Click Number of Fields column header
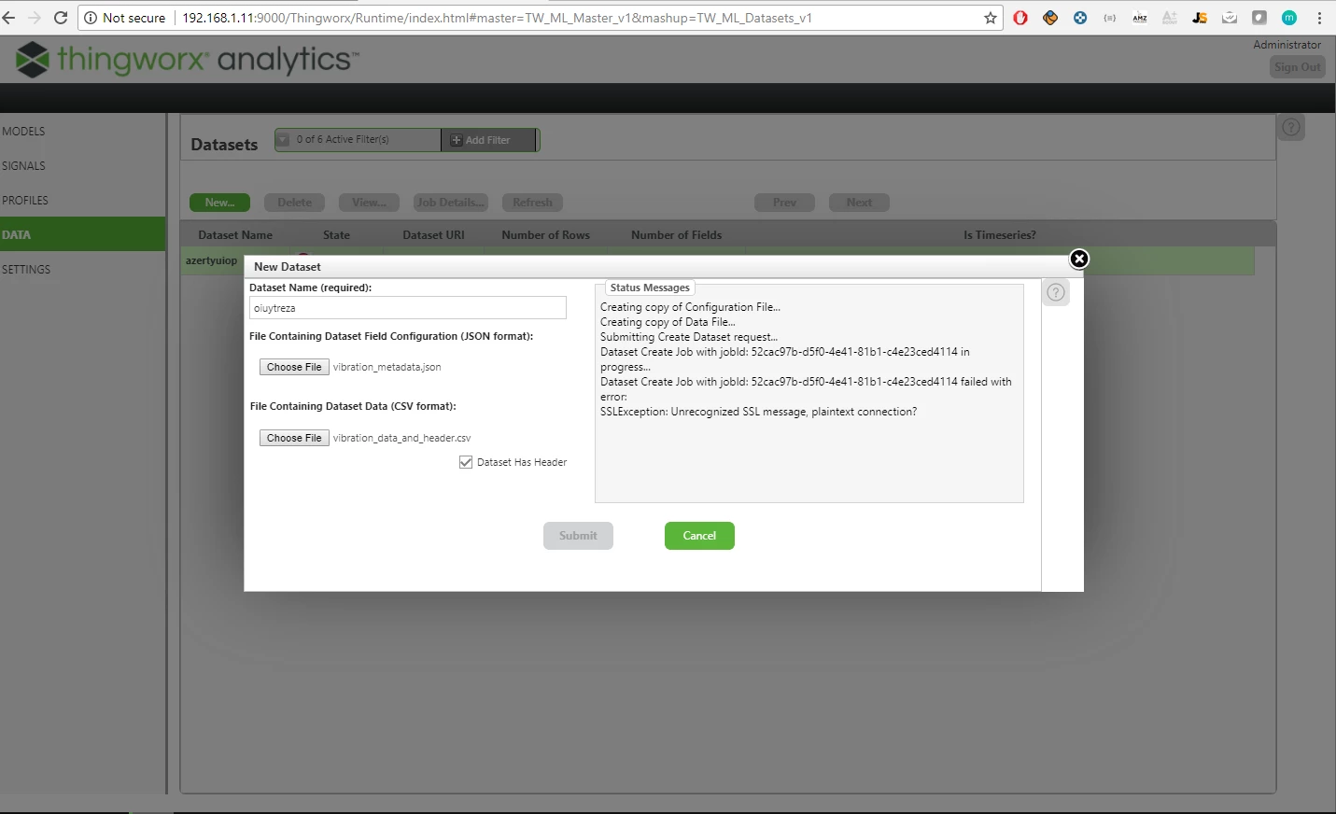 coord(677,235)
